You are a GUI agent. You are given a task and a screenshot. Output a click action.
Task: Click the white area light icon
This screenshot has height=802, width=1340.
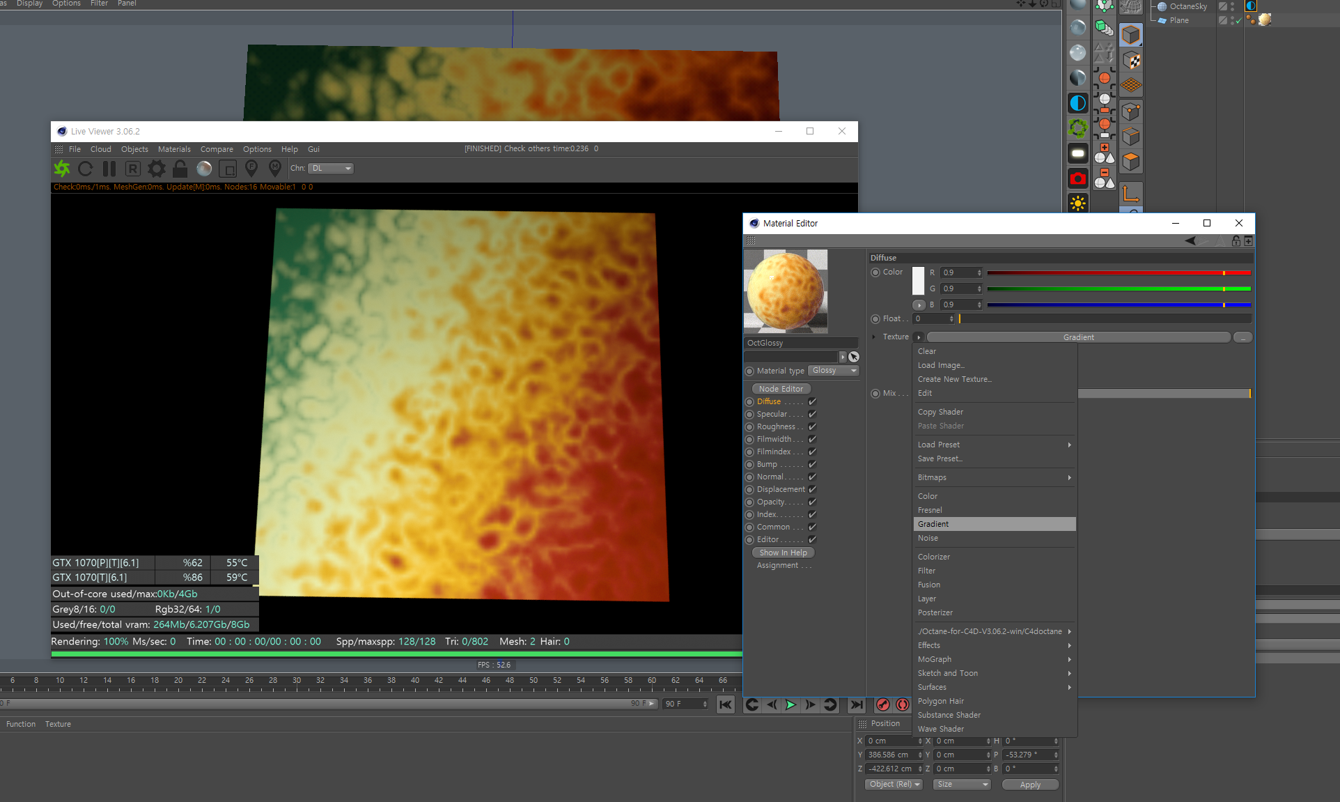[1077, 153]
